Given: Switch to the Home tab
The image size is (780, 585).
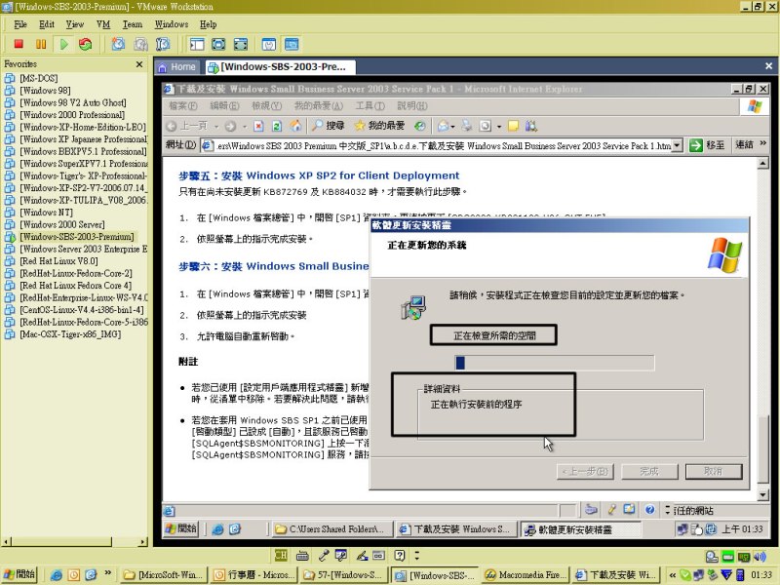Looking at the screenshot, I should point(177,66).
